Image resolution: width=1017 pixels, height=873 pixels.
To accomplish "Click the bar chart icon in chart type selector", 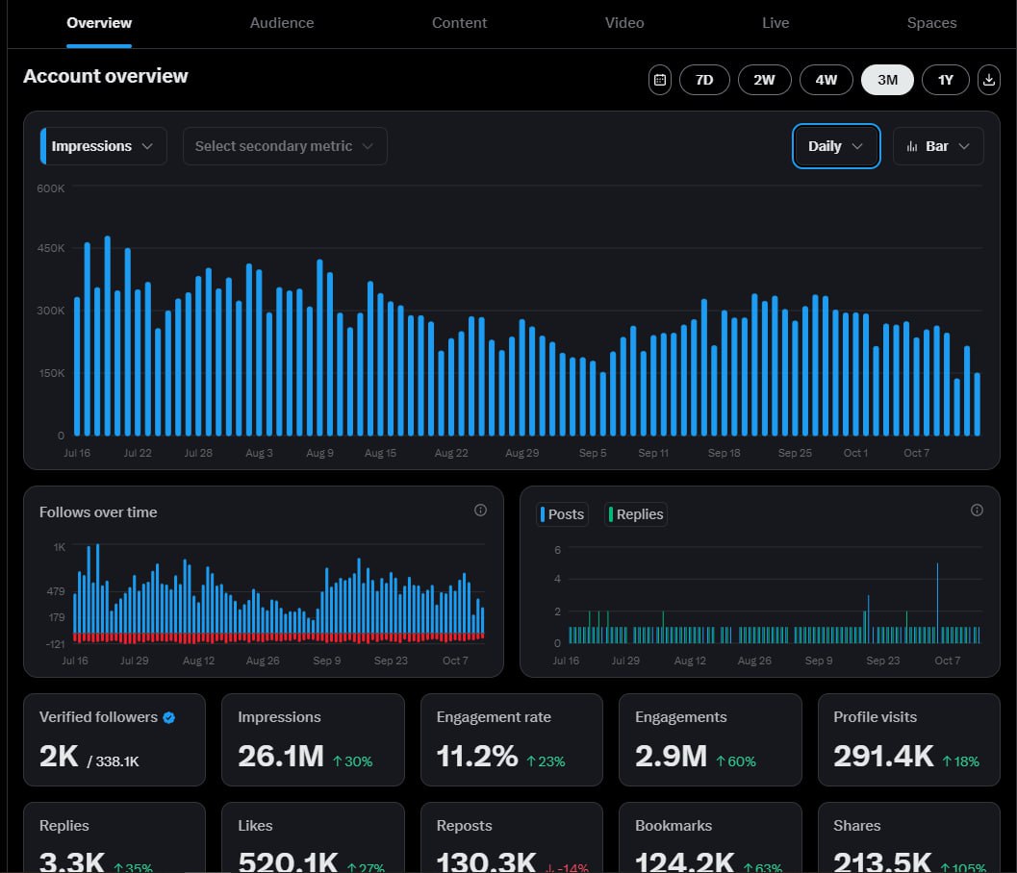I will (912, 146).
